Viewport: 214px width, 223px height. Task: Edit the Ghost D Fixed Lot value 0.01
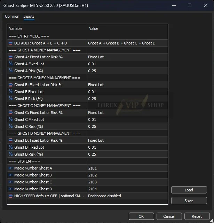tap(127, 147)
